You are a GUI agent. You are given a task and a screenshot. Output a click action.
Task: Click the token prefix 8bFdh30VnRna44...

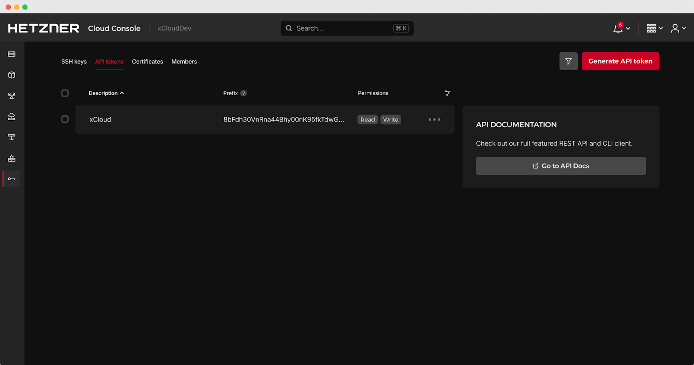[x=284, y=119]
